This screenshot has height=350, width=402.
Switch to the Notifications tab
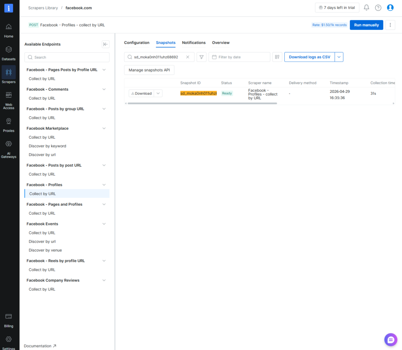click(194, 43)
